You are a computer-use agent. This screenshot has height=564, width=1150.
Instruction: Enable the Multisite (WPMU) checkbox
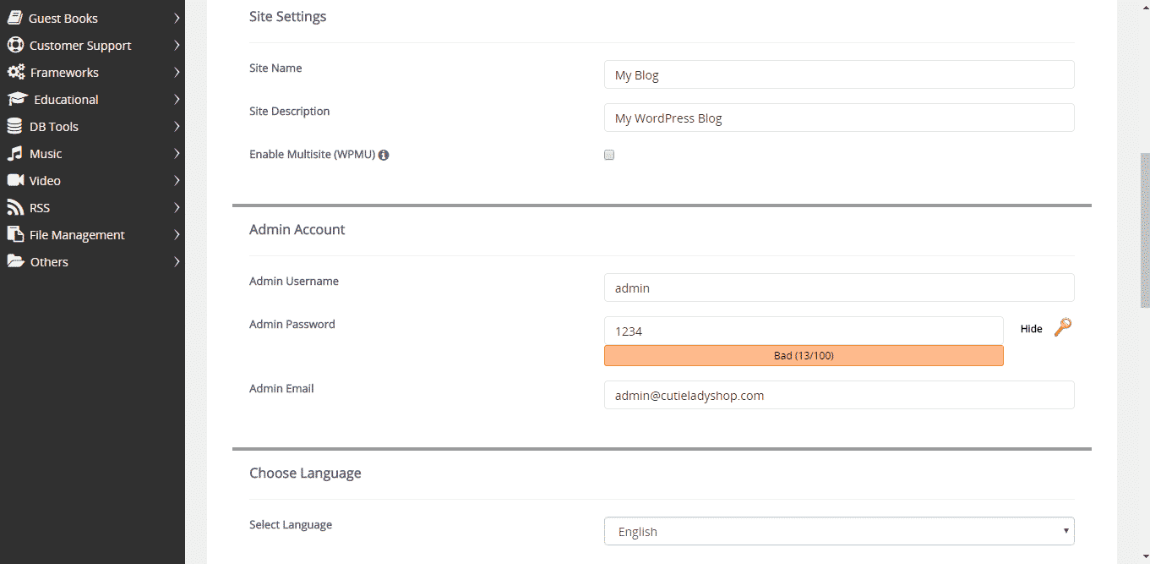(x=609, y=155)
